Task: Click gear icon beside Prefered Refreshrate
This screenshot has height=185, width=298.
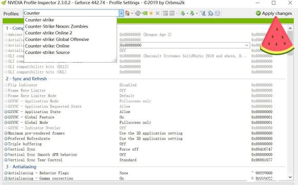Action: 6,139
